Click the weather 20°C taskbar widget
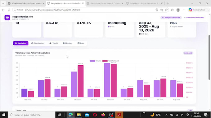Viewport: 211px width, 118px height. [x=155, y=115]
